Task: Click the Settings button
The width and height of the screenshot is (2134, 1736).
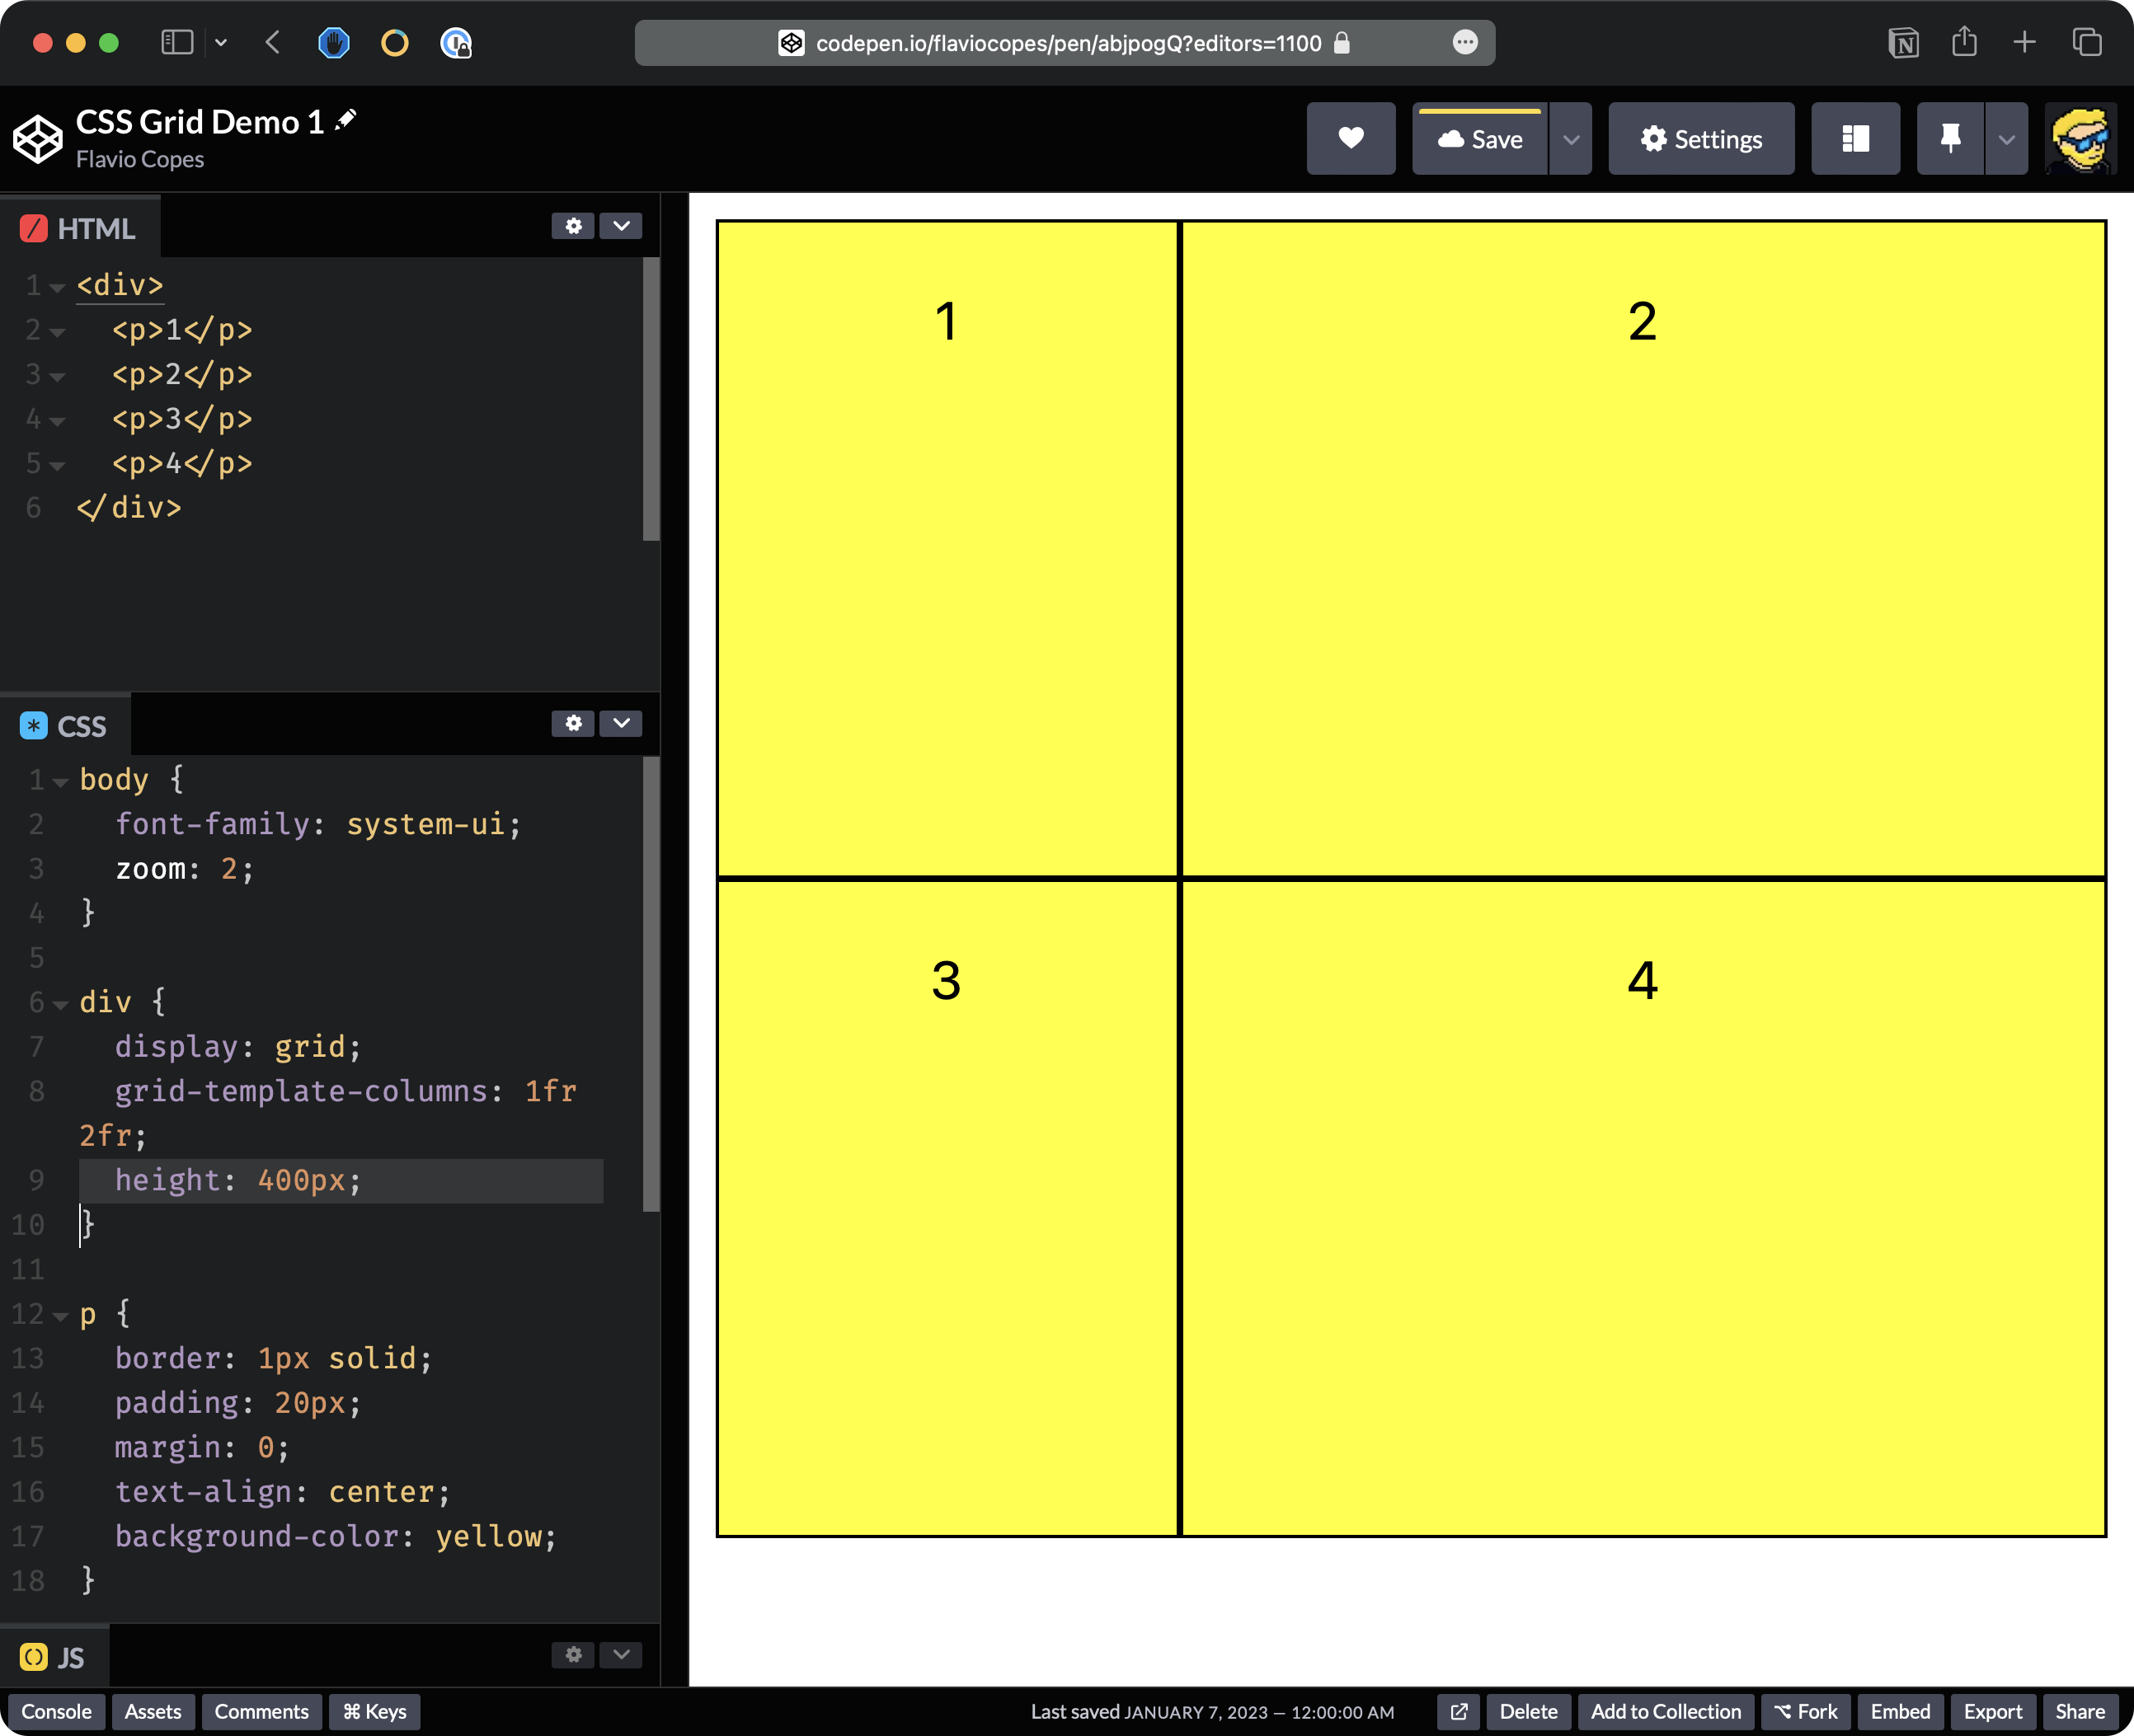Action: (x=1701, y=139)
